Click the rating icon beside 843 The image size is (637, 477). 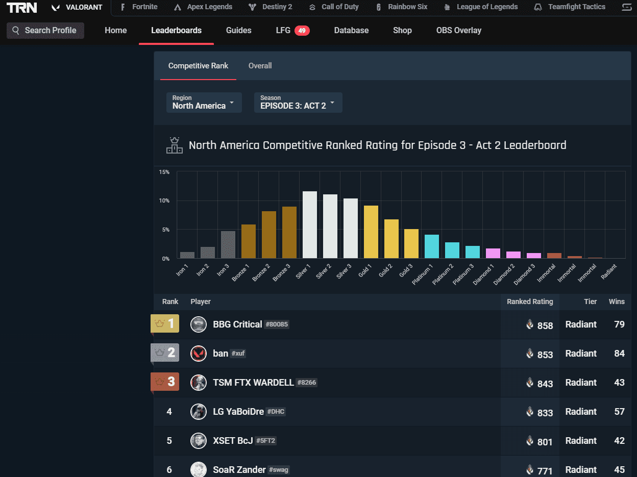[530, 383]
